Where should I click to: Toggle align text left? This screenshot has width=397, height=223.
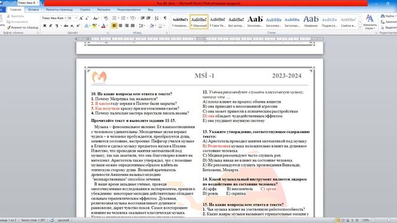pos(114,25)
